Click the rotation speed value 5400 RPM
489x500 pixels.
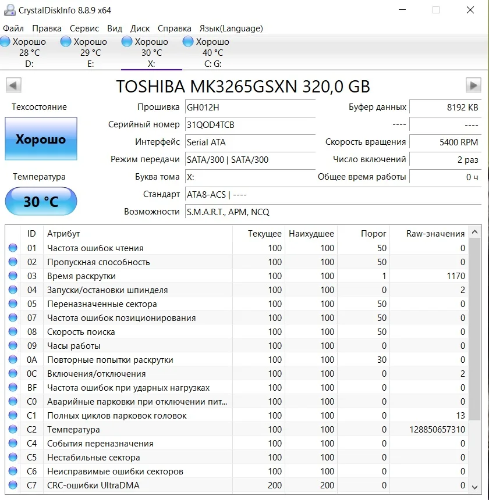(445, 142)
